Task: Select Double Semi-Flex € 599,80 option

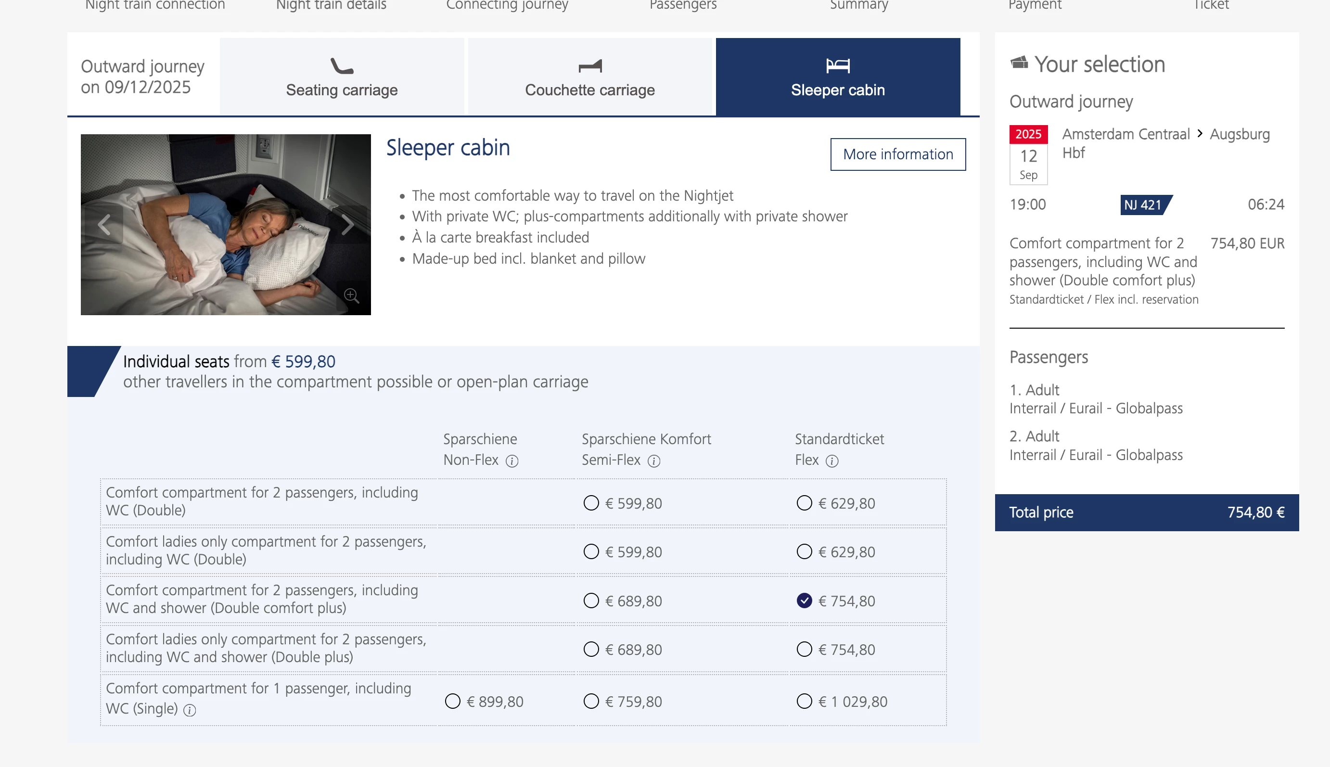Action: (x=591, y=503)
